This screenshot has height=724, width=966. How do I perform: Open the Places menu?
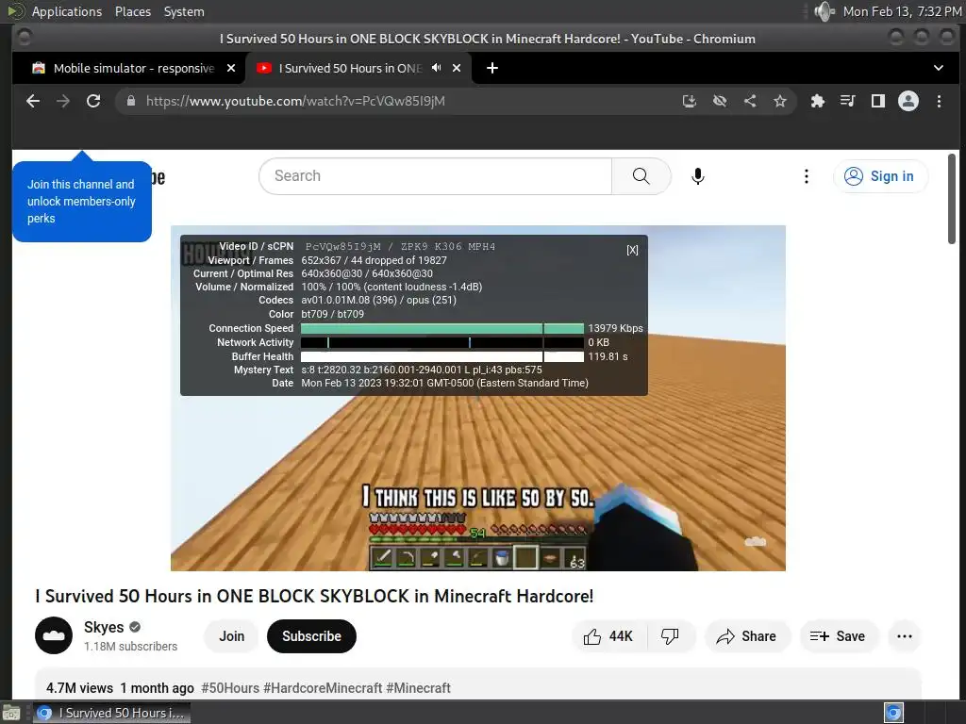132,11
